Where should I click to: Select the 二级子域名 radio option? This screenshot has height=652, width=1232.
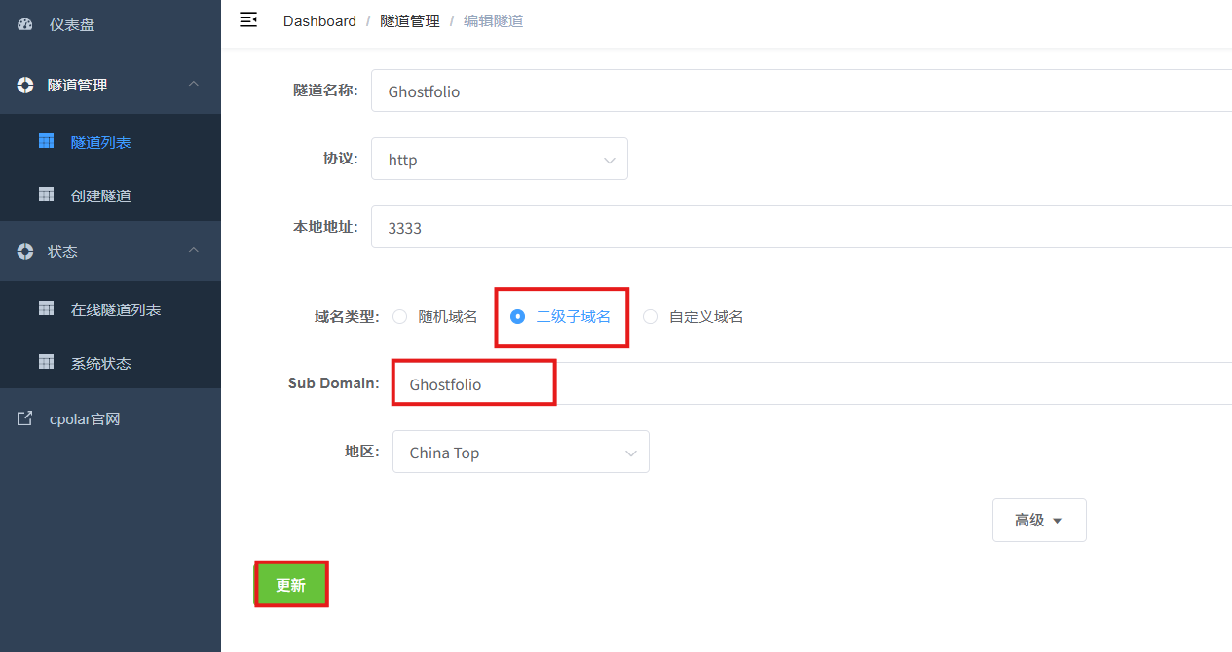pyautogui.click(x=518, y=316)
